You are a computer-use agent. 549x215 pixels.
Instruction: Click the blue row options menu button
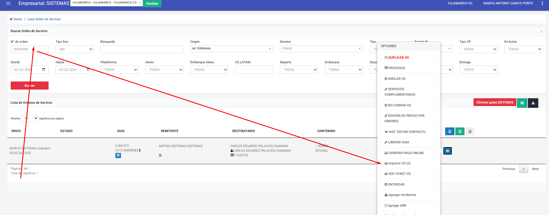447,151
